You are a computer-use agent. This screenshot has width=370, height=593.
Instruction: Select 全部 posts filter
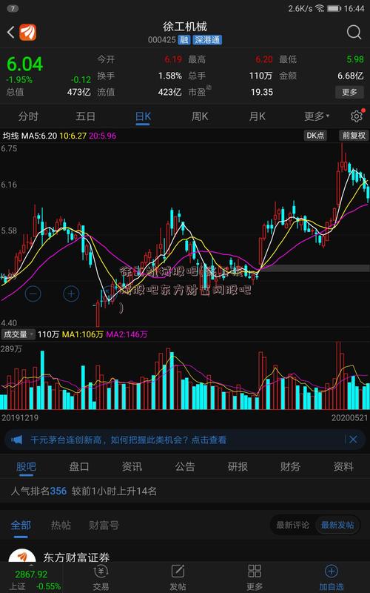coord(21,525)
